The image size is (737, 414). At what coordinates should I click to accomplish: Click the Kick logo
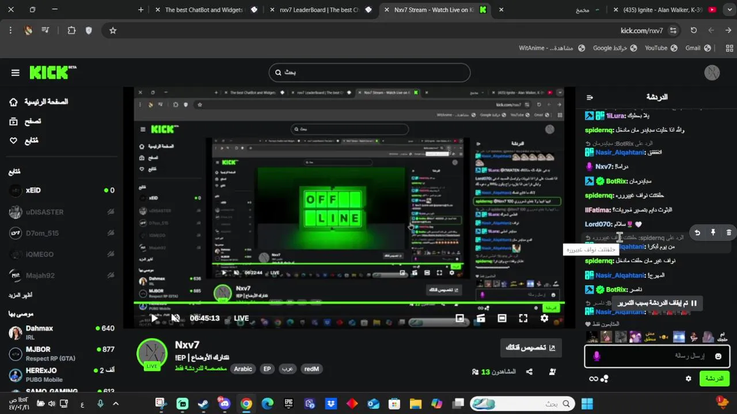coord(52,72)
